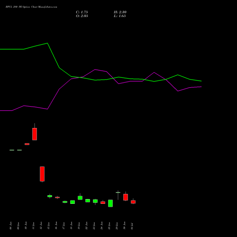Select the green candle for 18 Jun
Screen dimensions: 237x237
[73, 202]
